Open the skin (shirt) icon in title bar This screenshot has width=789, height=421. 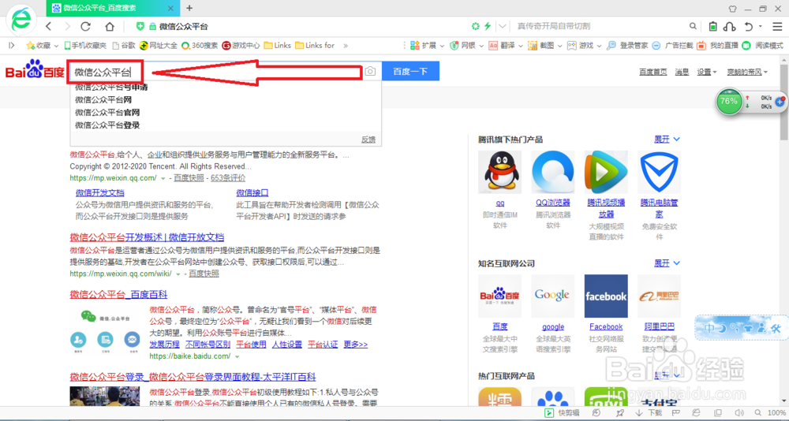733,9
